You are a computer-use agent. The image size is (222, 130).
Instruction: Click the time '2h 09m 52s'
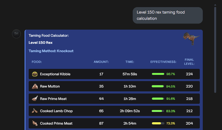coord(130,111)
